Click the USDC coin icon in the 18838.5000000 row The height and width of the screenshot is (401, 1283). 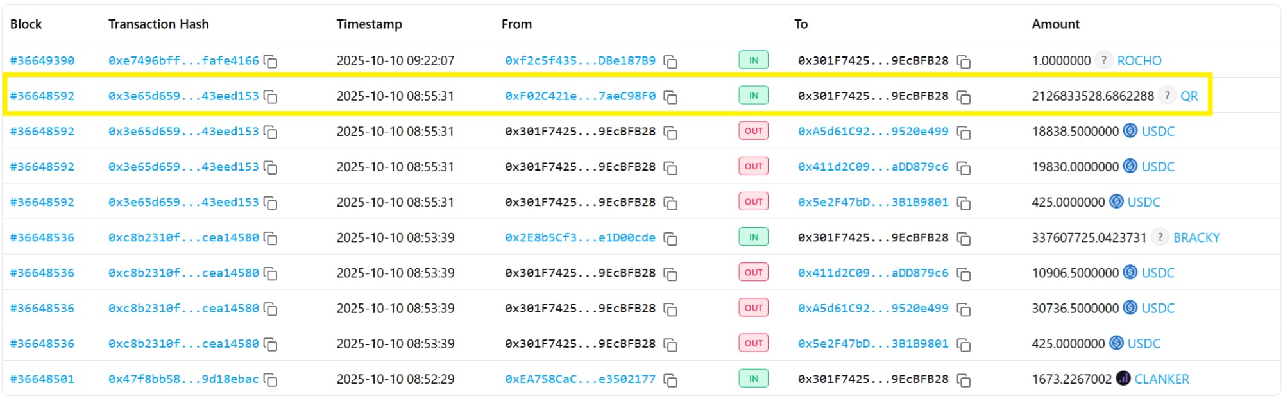(1130, 131)
